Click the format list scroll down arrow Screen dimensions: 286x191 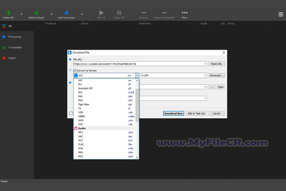(137, 157)
